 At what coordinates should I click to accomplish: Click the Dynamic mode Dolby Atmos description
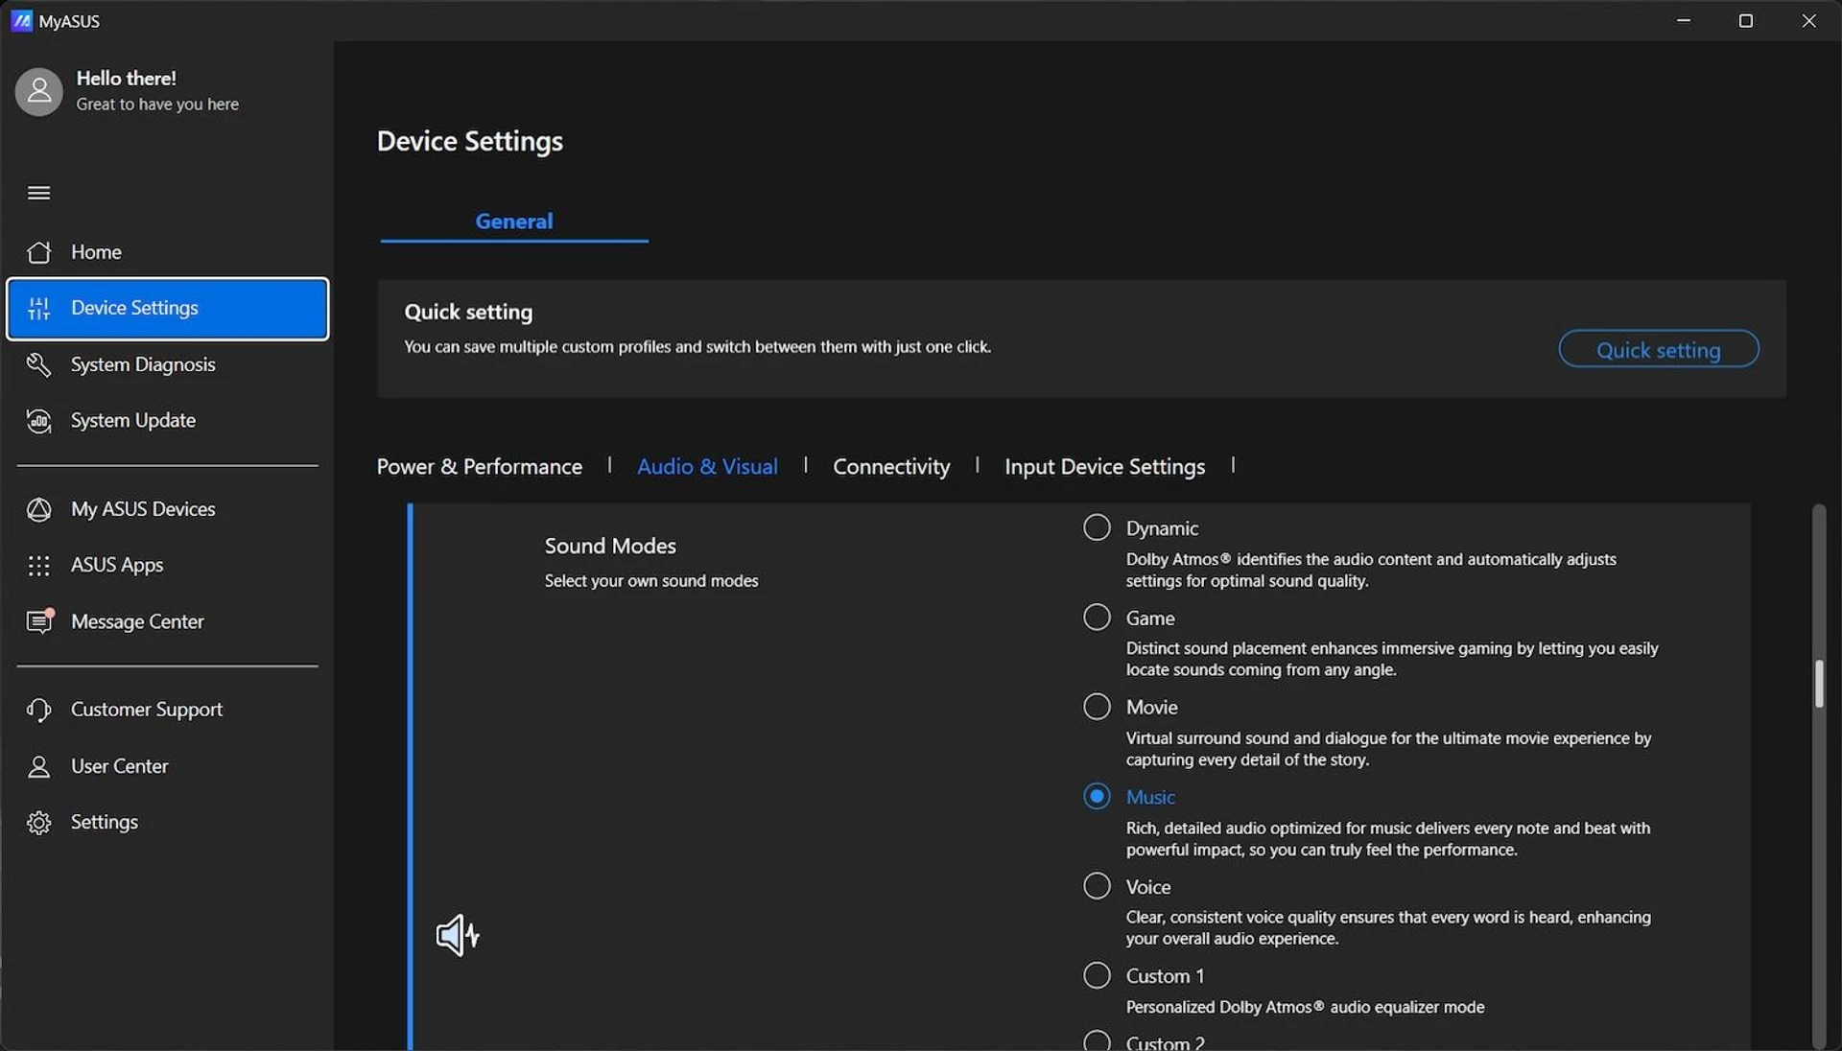(x=1371, y=571)
